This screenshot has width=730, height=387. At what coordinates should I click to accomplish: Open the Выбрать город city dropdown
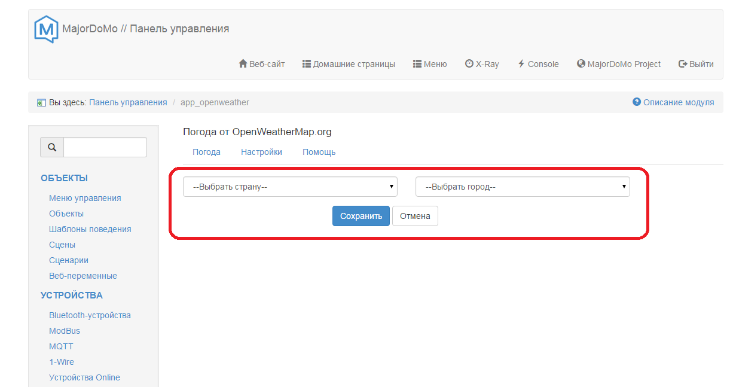click(x=523, y=187)
